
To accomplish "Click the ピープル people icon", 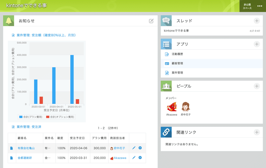I will point(166,86).
